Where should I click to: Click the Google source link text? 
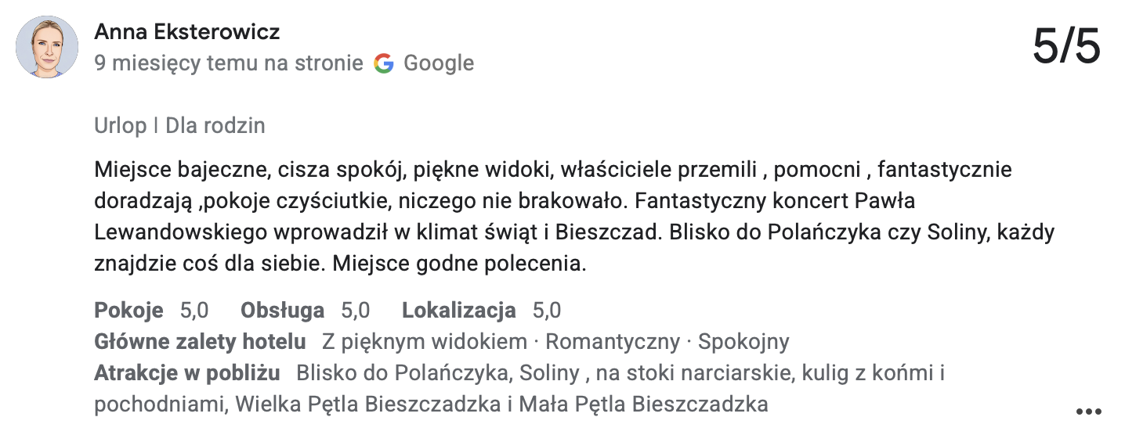(x=439, y=63)
